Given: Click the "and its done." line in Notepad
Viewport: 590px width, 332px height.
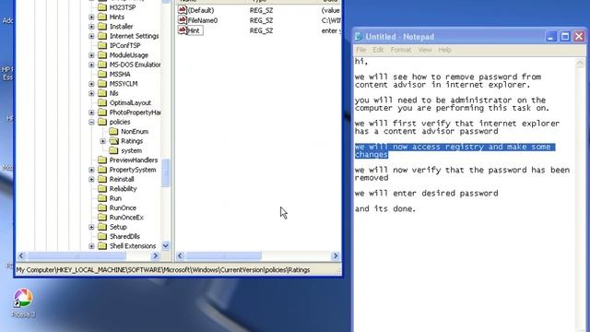Looking at the screenshot, I should tap(385, 208).
